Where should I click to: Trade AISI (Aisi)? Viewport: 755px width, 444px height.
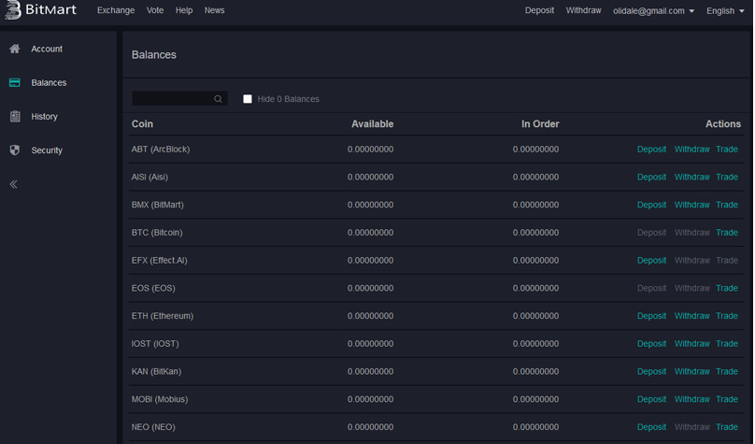tap(727, 177)
